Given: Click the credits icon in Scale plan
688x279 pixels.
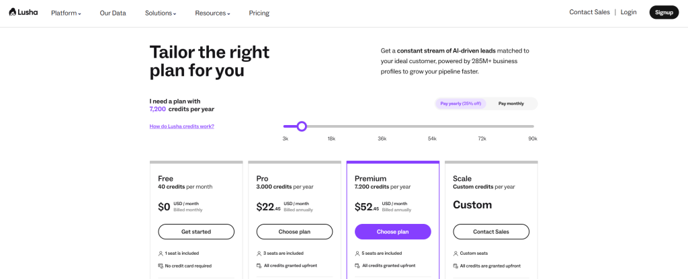Looking at the screenshot, I should pyautogui.click(x=456, y=266).
